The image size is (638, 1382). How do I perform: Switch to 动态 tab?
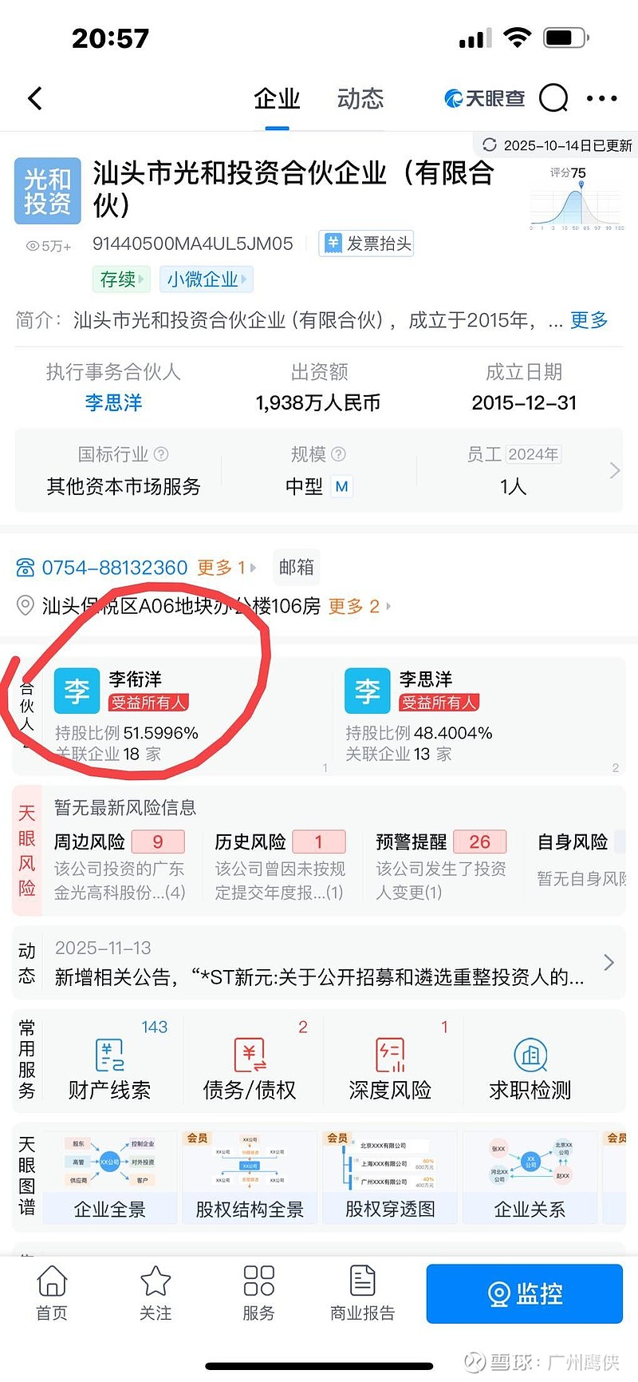(360, 99)
